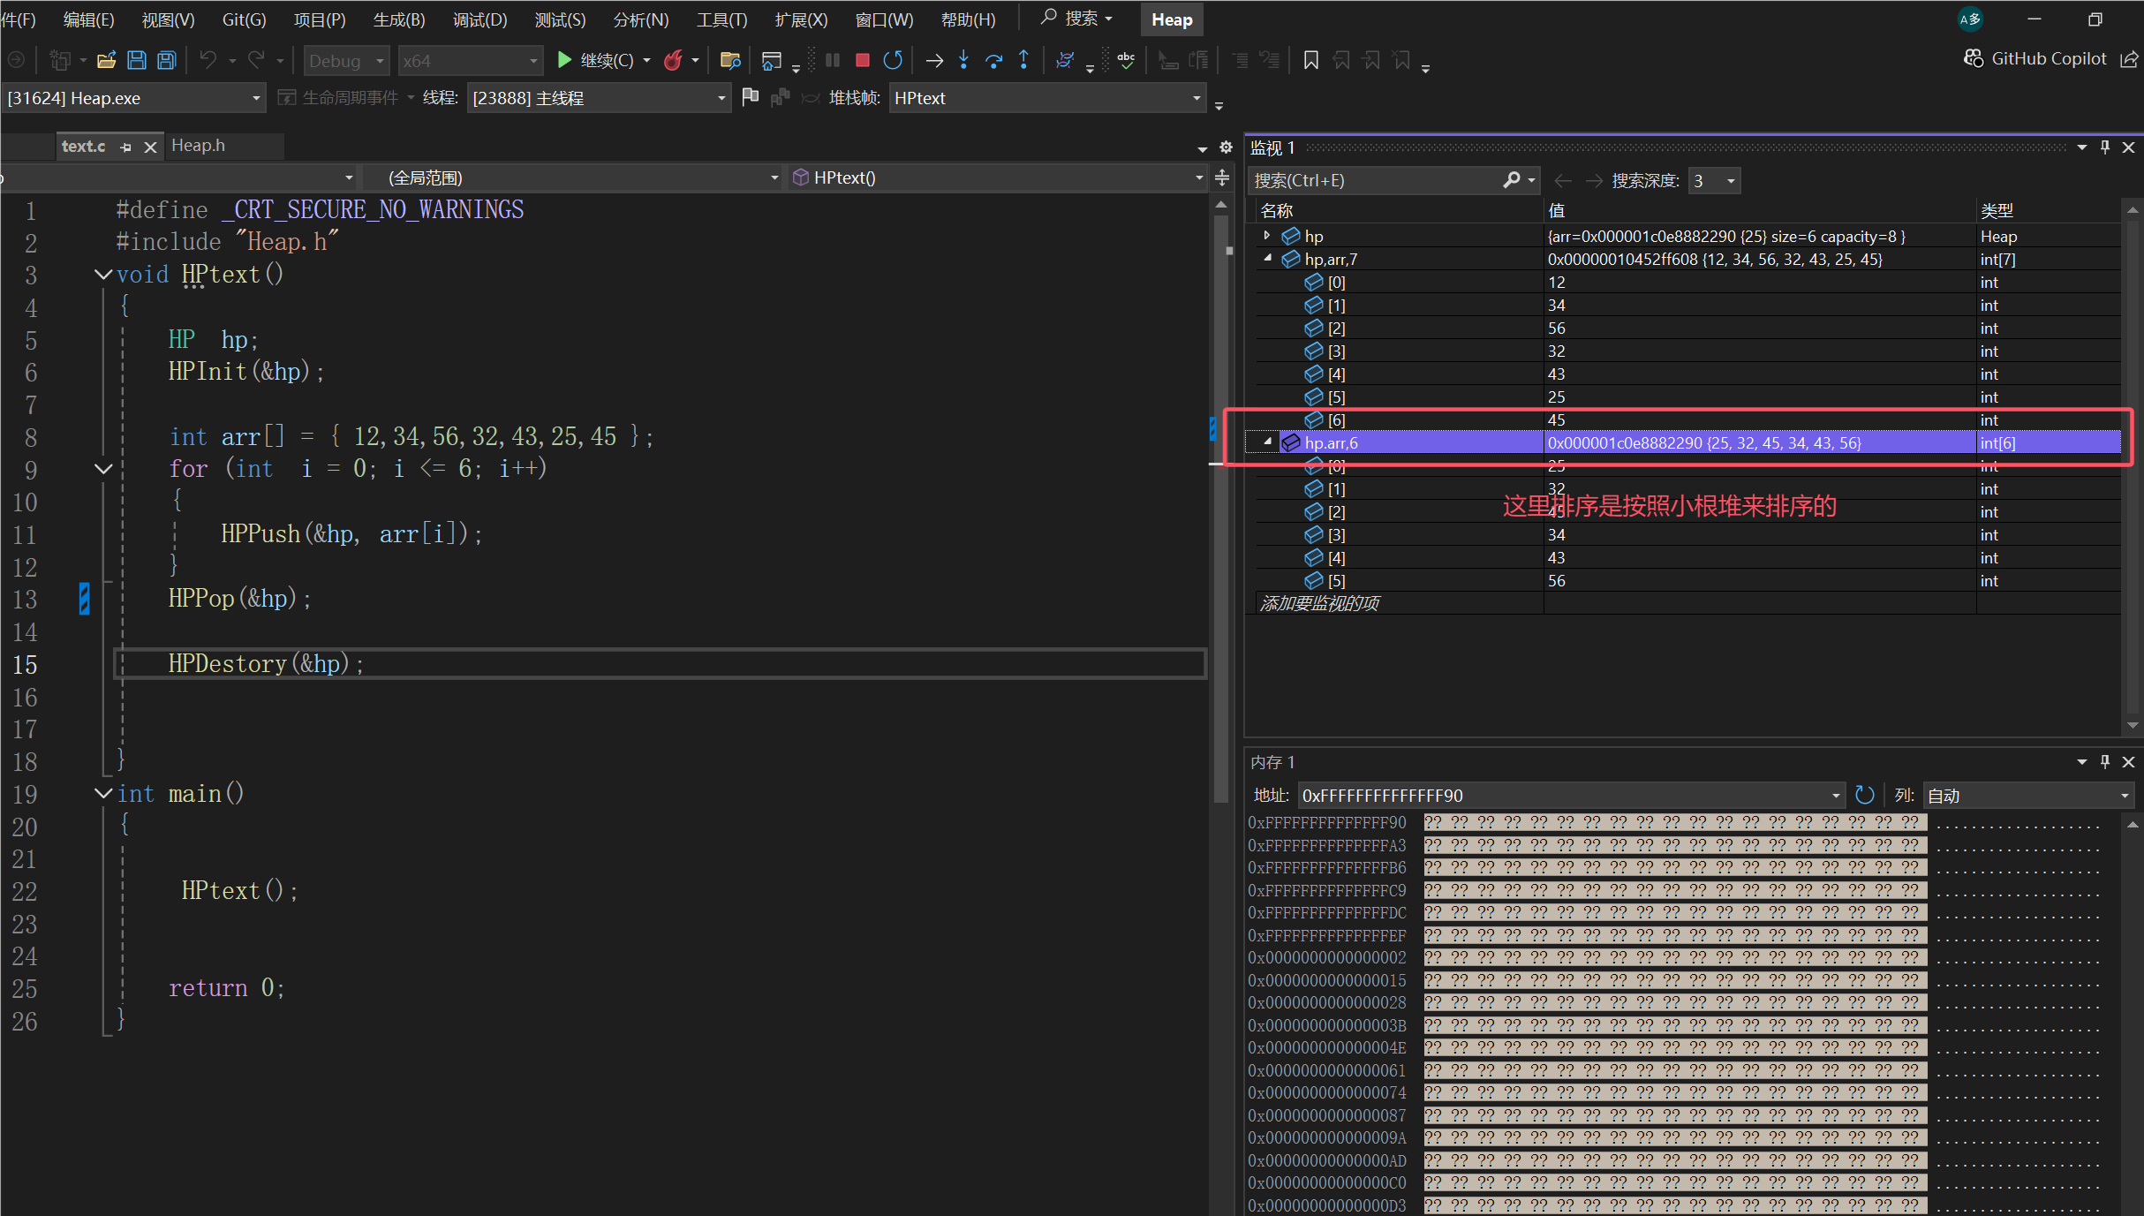Viewport: 2144px width, 1216px height.
Task: Click the Step Over icon
Action: pyautogui.click(x=993, y=60)
